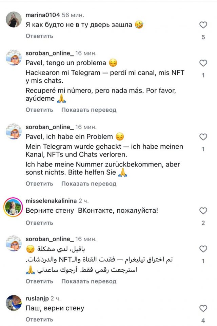Screen dimensions: 217x326
Task: View ruslanjp's profile avatar
Action: coord(14,303)
